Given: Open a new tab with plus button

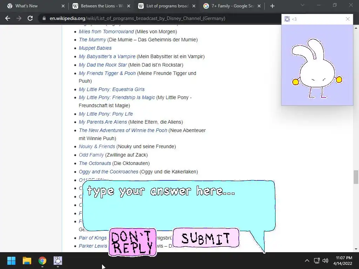Looking at the screenshot, I should coord(272,6).
